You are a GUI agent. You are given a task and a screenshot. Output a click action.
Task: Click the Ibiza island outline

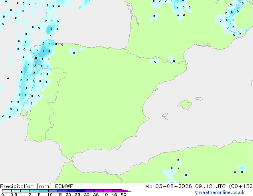click(x=165, y=115)
